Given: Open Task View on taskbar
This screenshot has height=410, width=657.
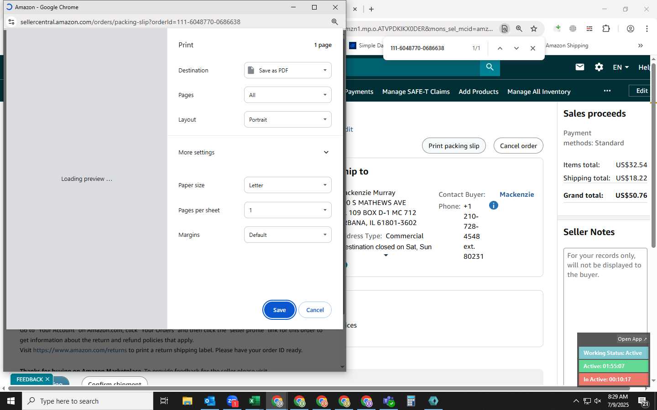Looking at the screenshot, I should pos(164,401).
